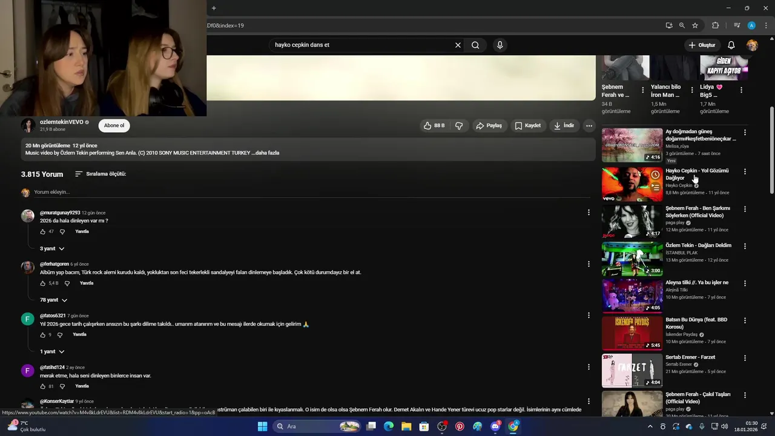775x436 pixels.
Task: Open YouTube account avatar menu
Action: (x=752, y=45)
